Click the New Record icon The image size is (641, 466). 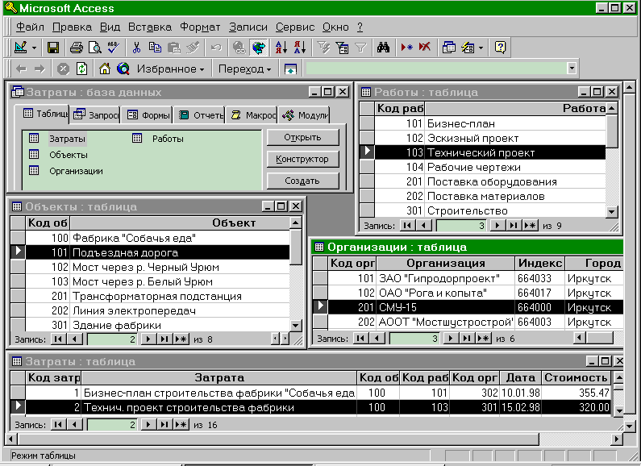tap(406, 48)
